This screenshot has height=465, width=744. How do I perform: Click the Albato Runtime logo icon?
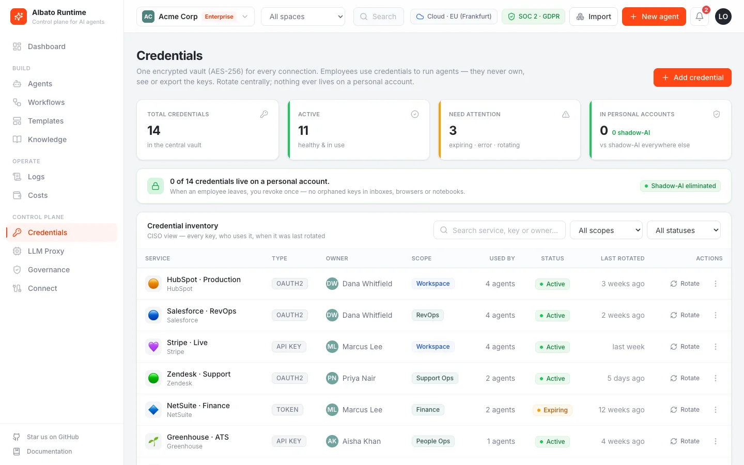coord(19,17)
